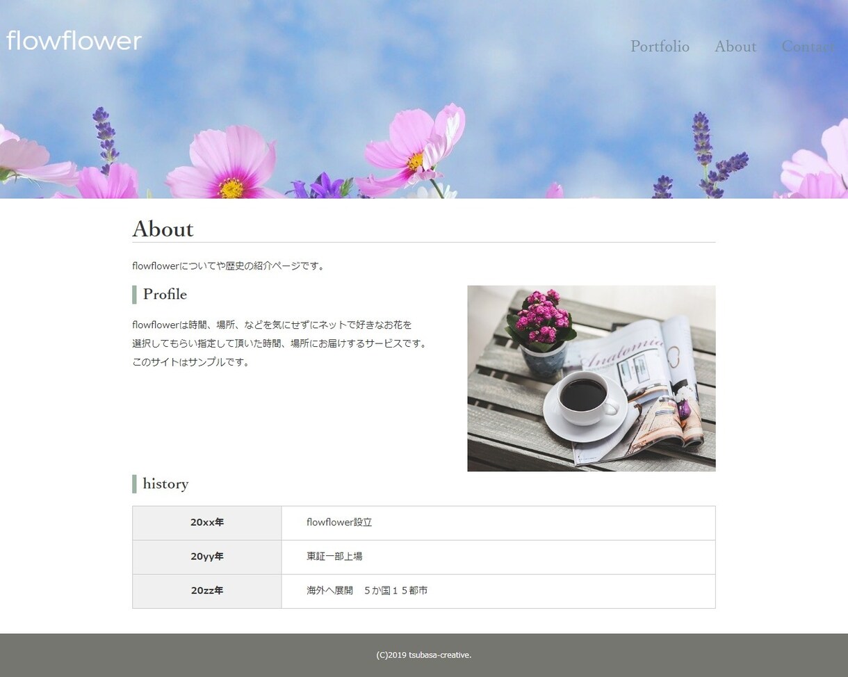848x677 pixels.
Task: Select the 20yy年 table header cell
Action: [207, 557]
